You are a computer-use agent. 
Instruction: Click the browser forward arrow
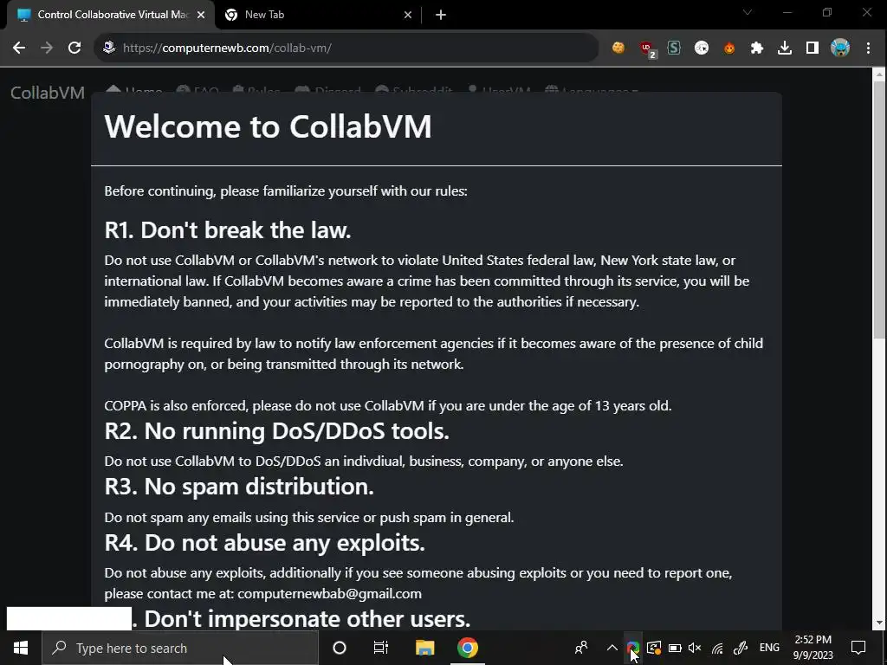pyautogui.click(x=47, y=48)
